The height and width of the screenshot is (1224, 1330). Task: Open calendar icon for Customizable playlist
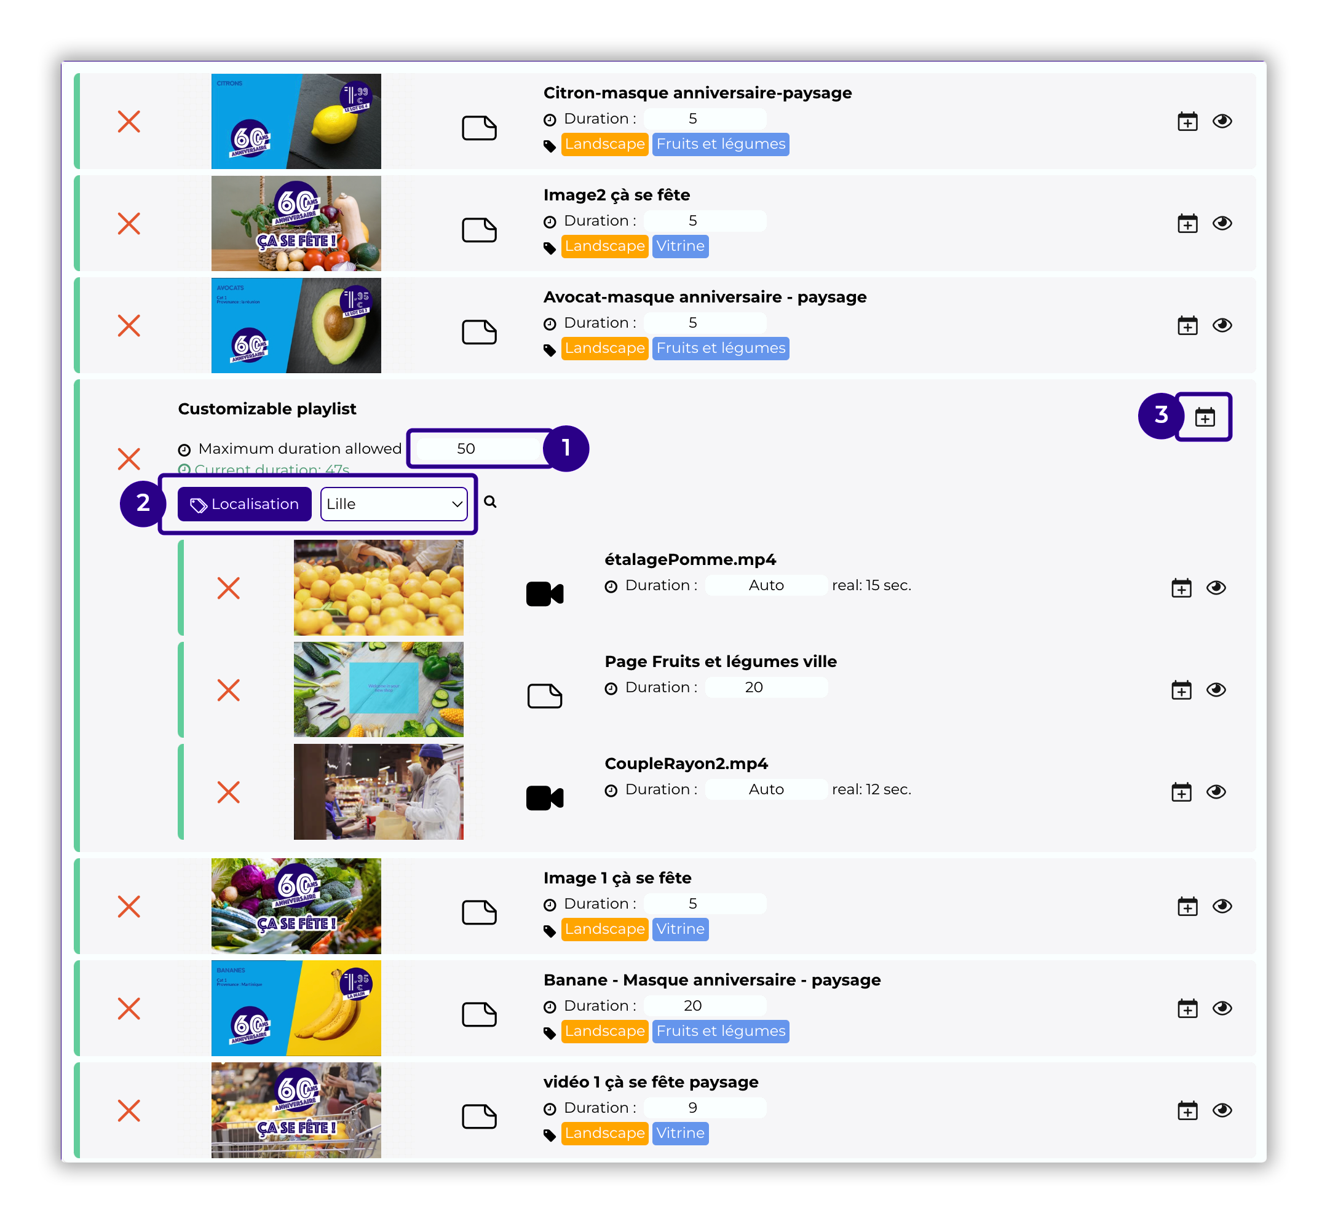pyautogui.click(x=1204, y=417)
